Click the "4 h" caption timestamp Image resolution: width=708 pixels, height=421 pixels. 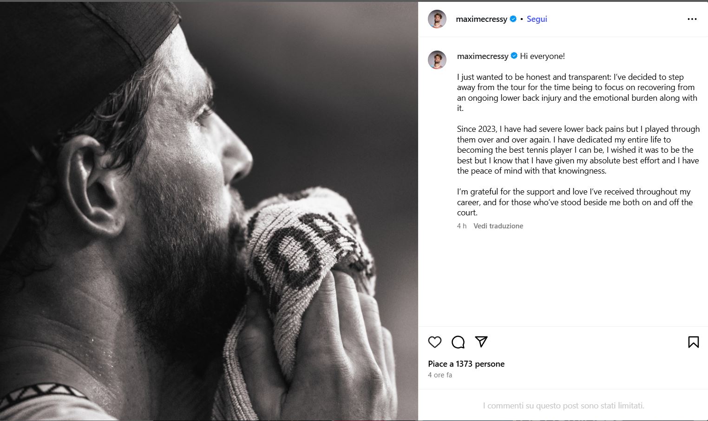pos(462,226)
